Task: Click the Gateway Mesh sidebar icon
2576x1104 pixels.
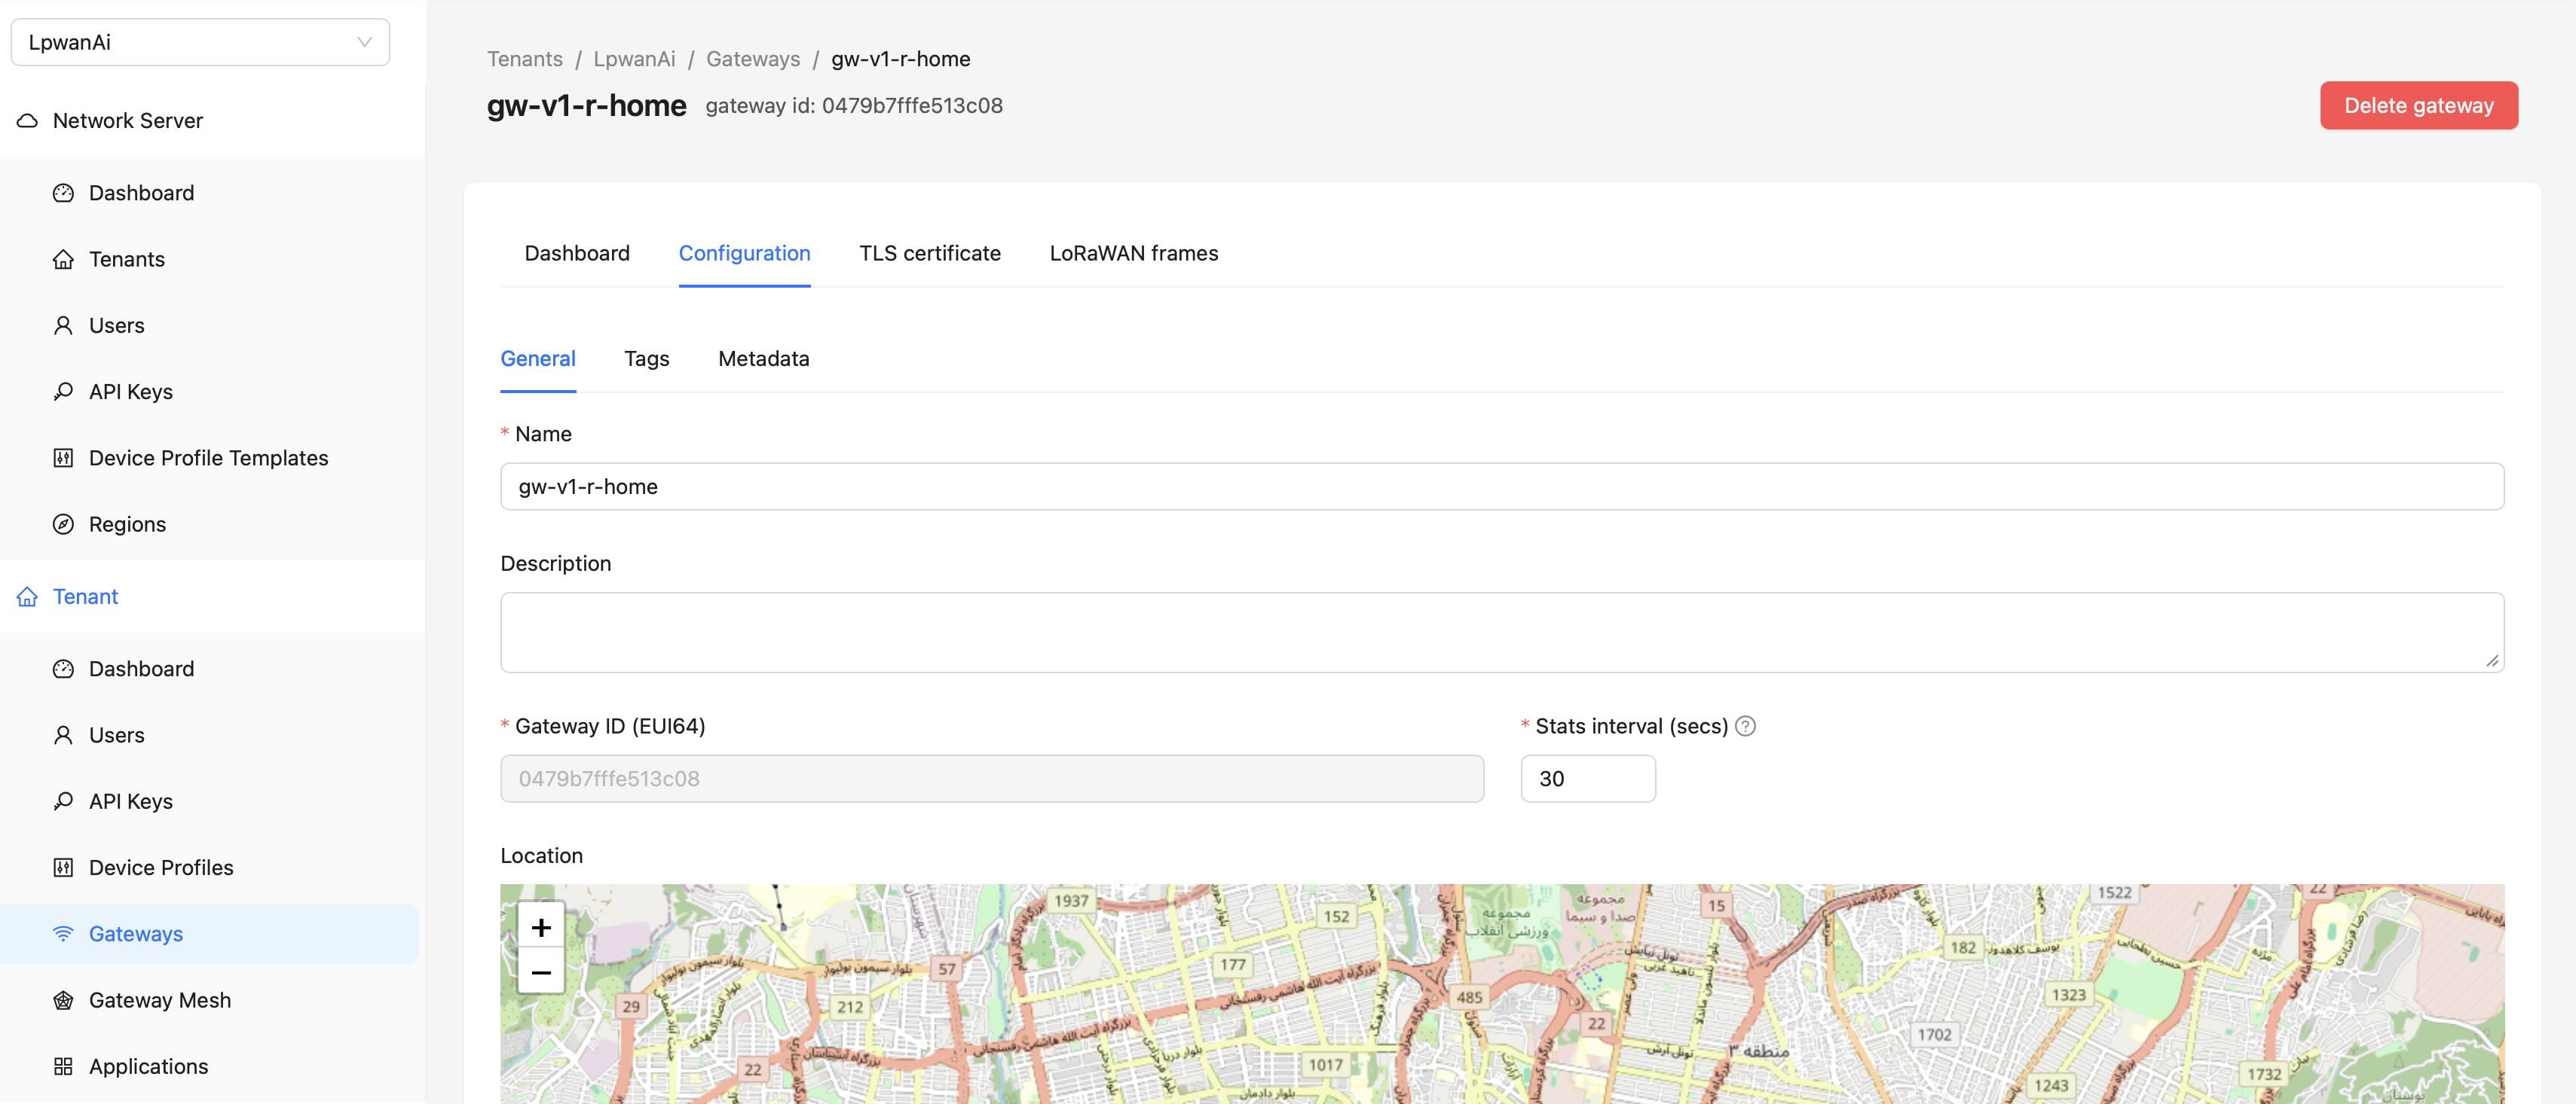Action: tap(63, 1000)
